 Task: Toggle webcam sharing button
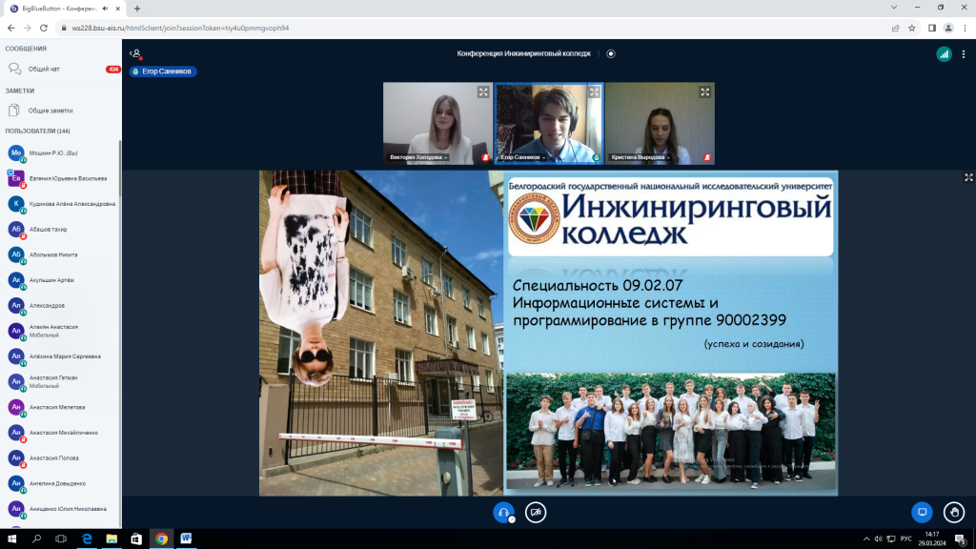tap(536, 512)
